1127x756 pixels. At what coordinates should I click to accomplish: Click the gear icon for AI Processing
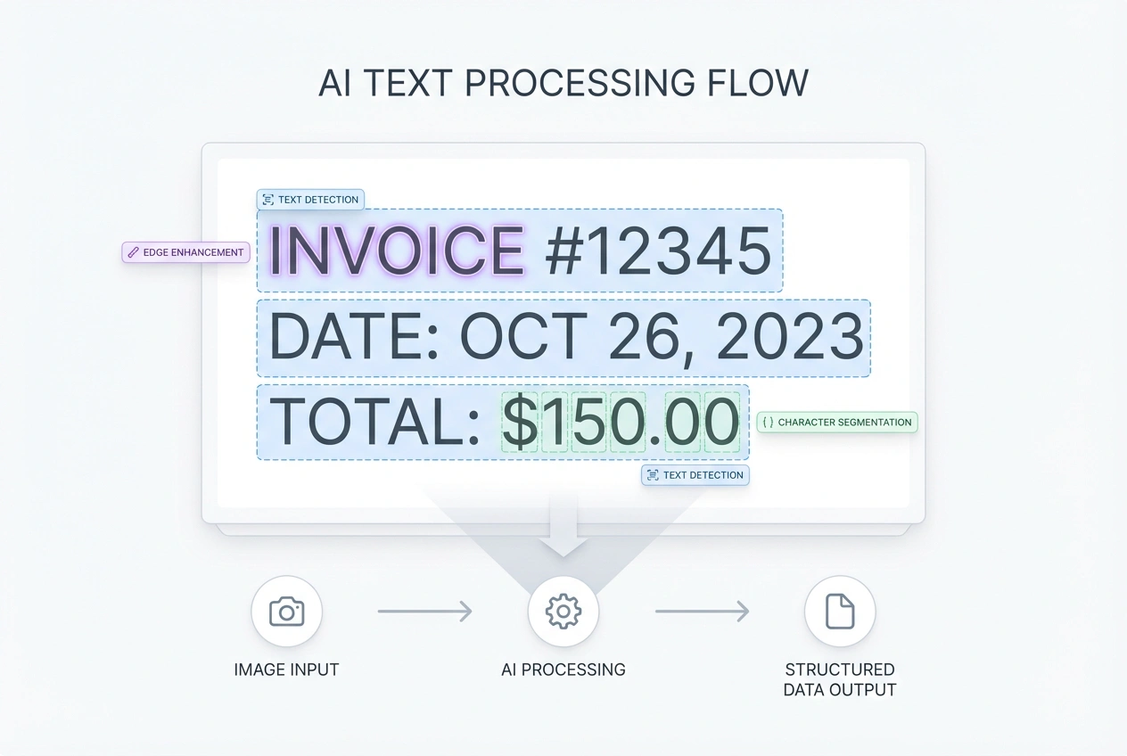click(x=563, y=612)
